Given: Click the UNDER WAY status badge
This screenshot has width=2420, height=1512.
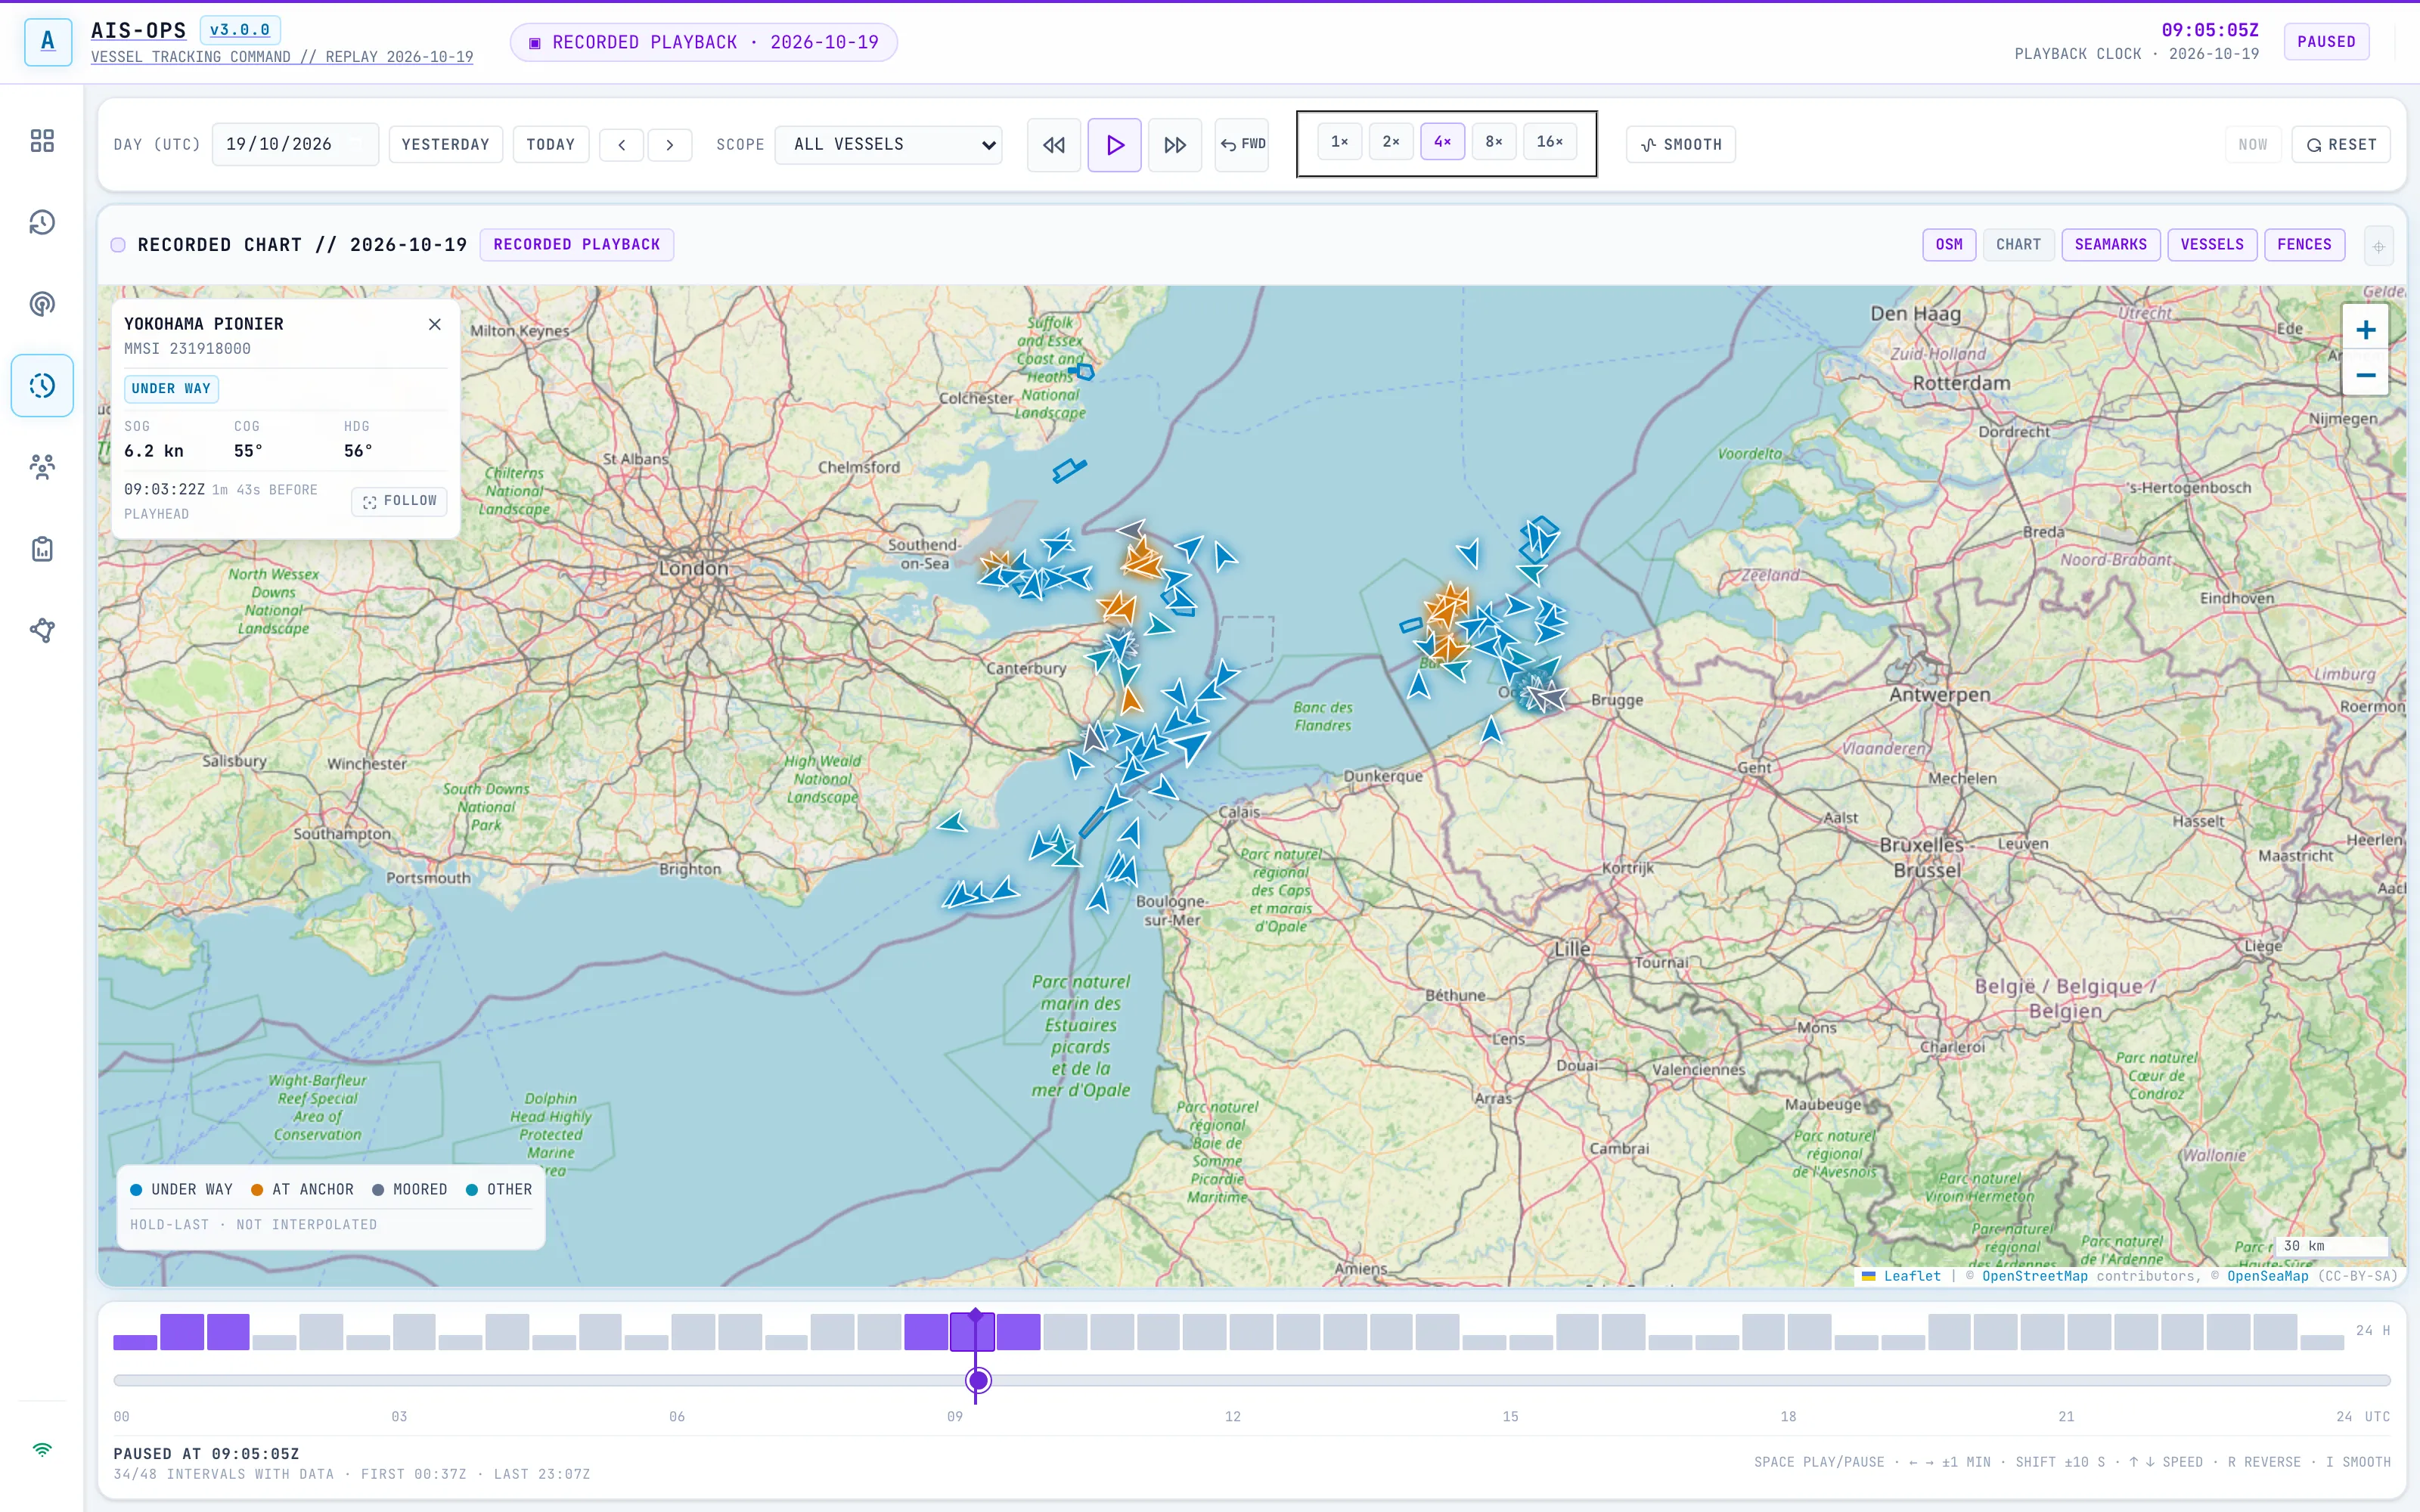Looking at the screenshot, I should (x=171, y=389).
